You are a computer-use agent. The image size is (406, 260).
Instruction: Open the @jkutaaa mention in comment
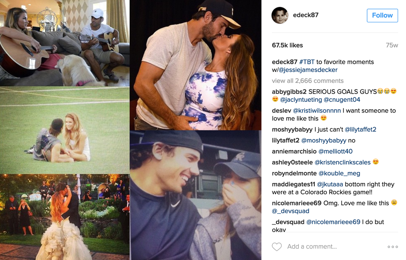pyautogui.click(x=330, y=184)
